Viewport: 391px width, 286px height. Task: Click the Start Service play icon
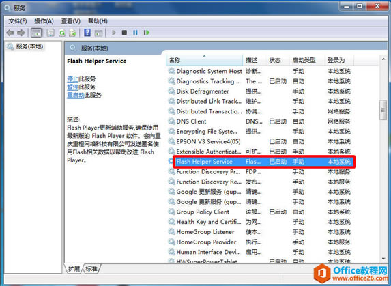(x=114, y=33)
